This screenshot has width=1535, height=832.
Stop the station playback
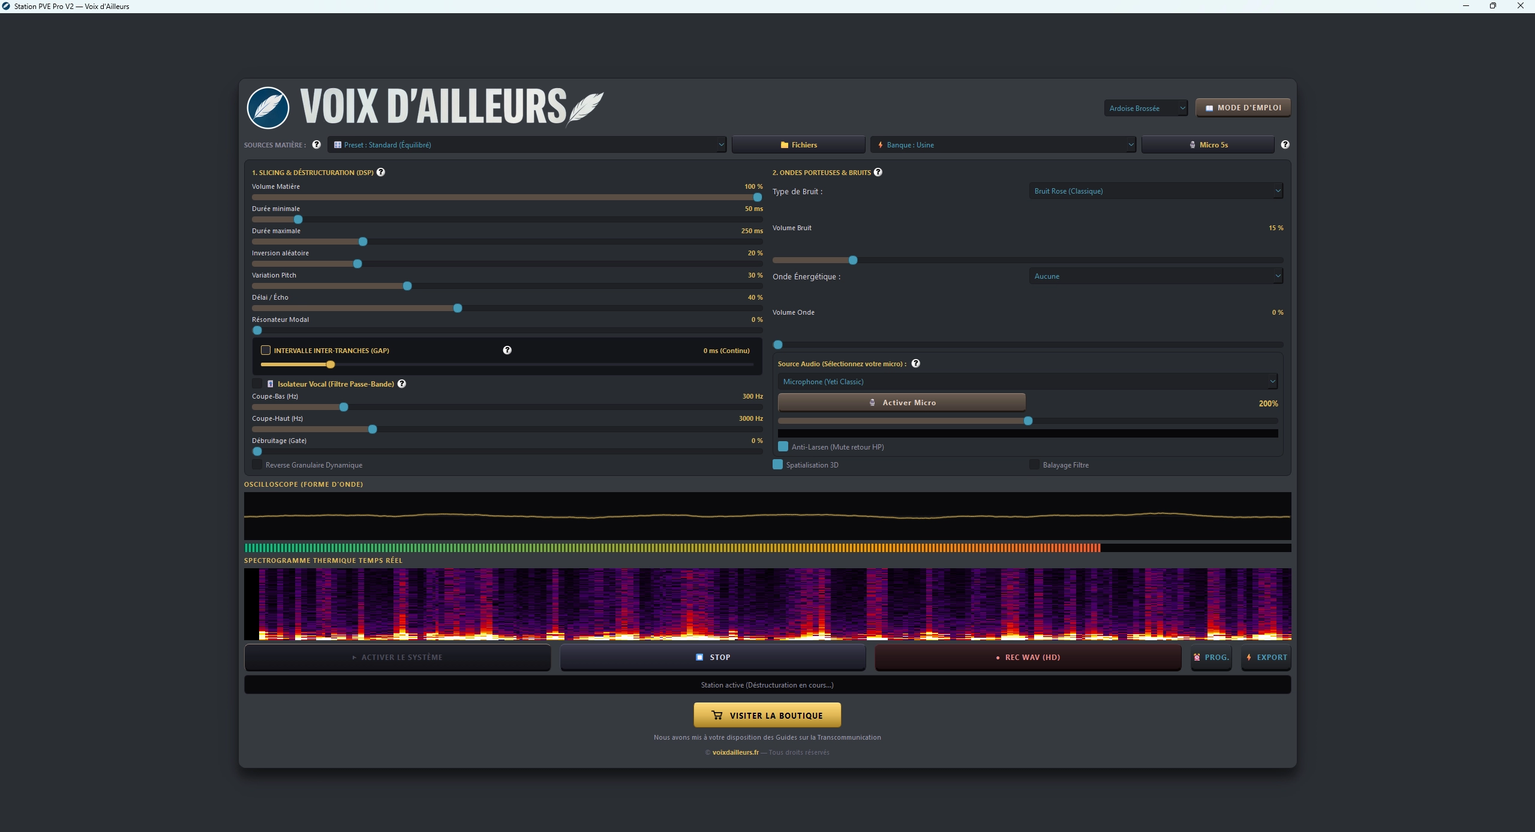coord(713,657)
